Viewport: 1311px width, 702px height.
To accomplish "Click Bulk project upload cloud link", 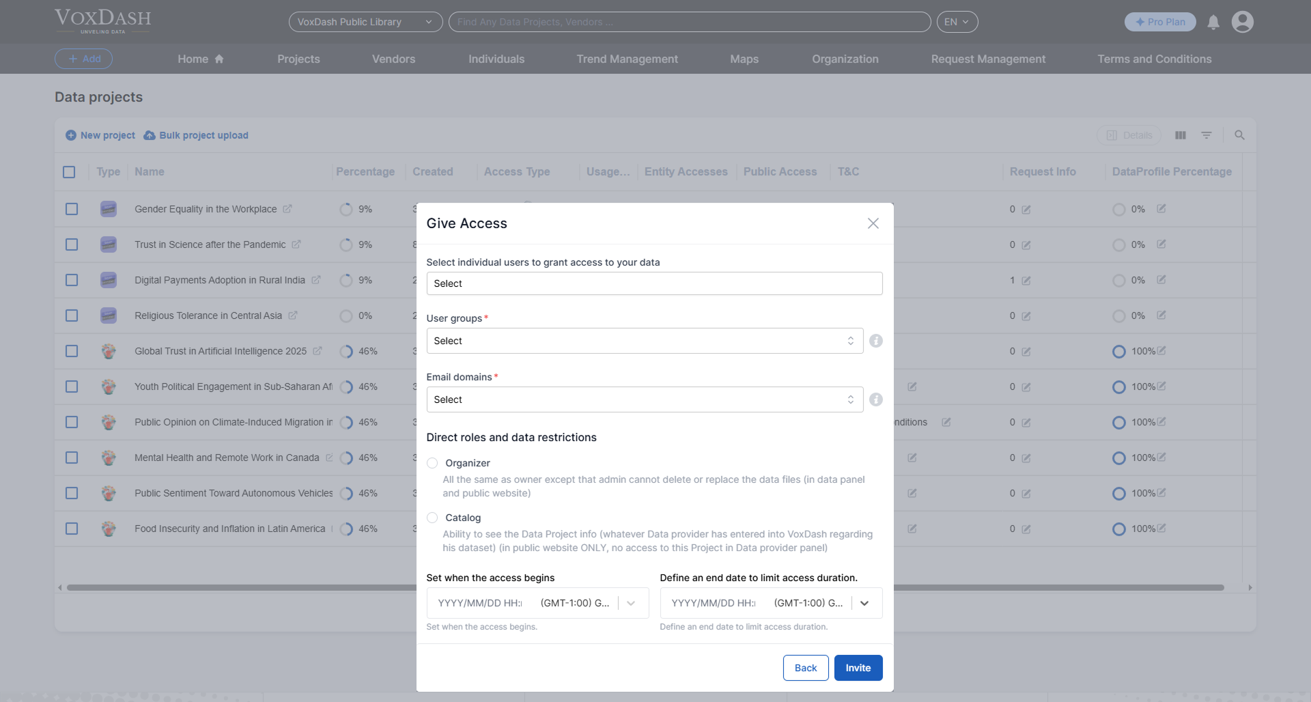I will coord(196,135).
